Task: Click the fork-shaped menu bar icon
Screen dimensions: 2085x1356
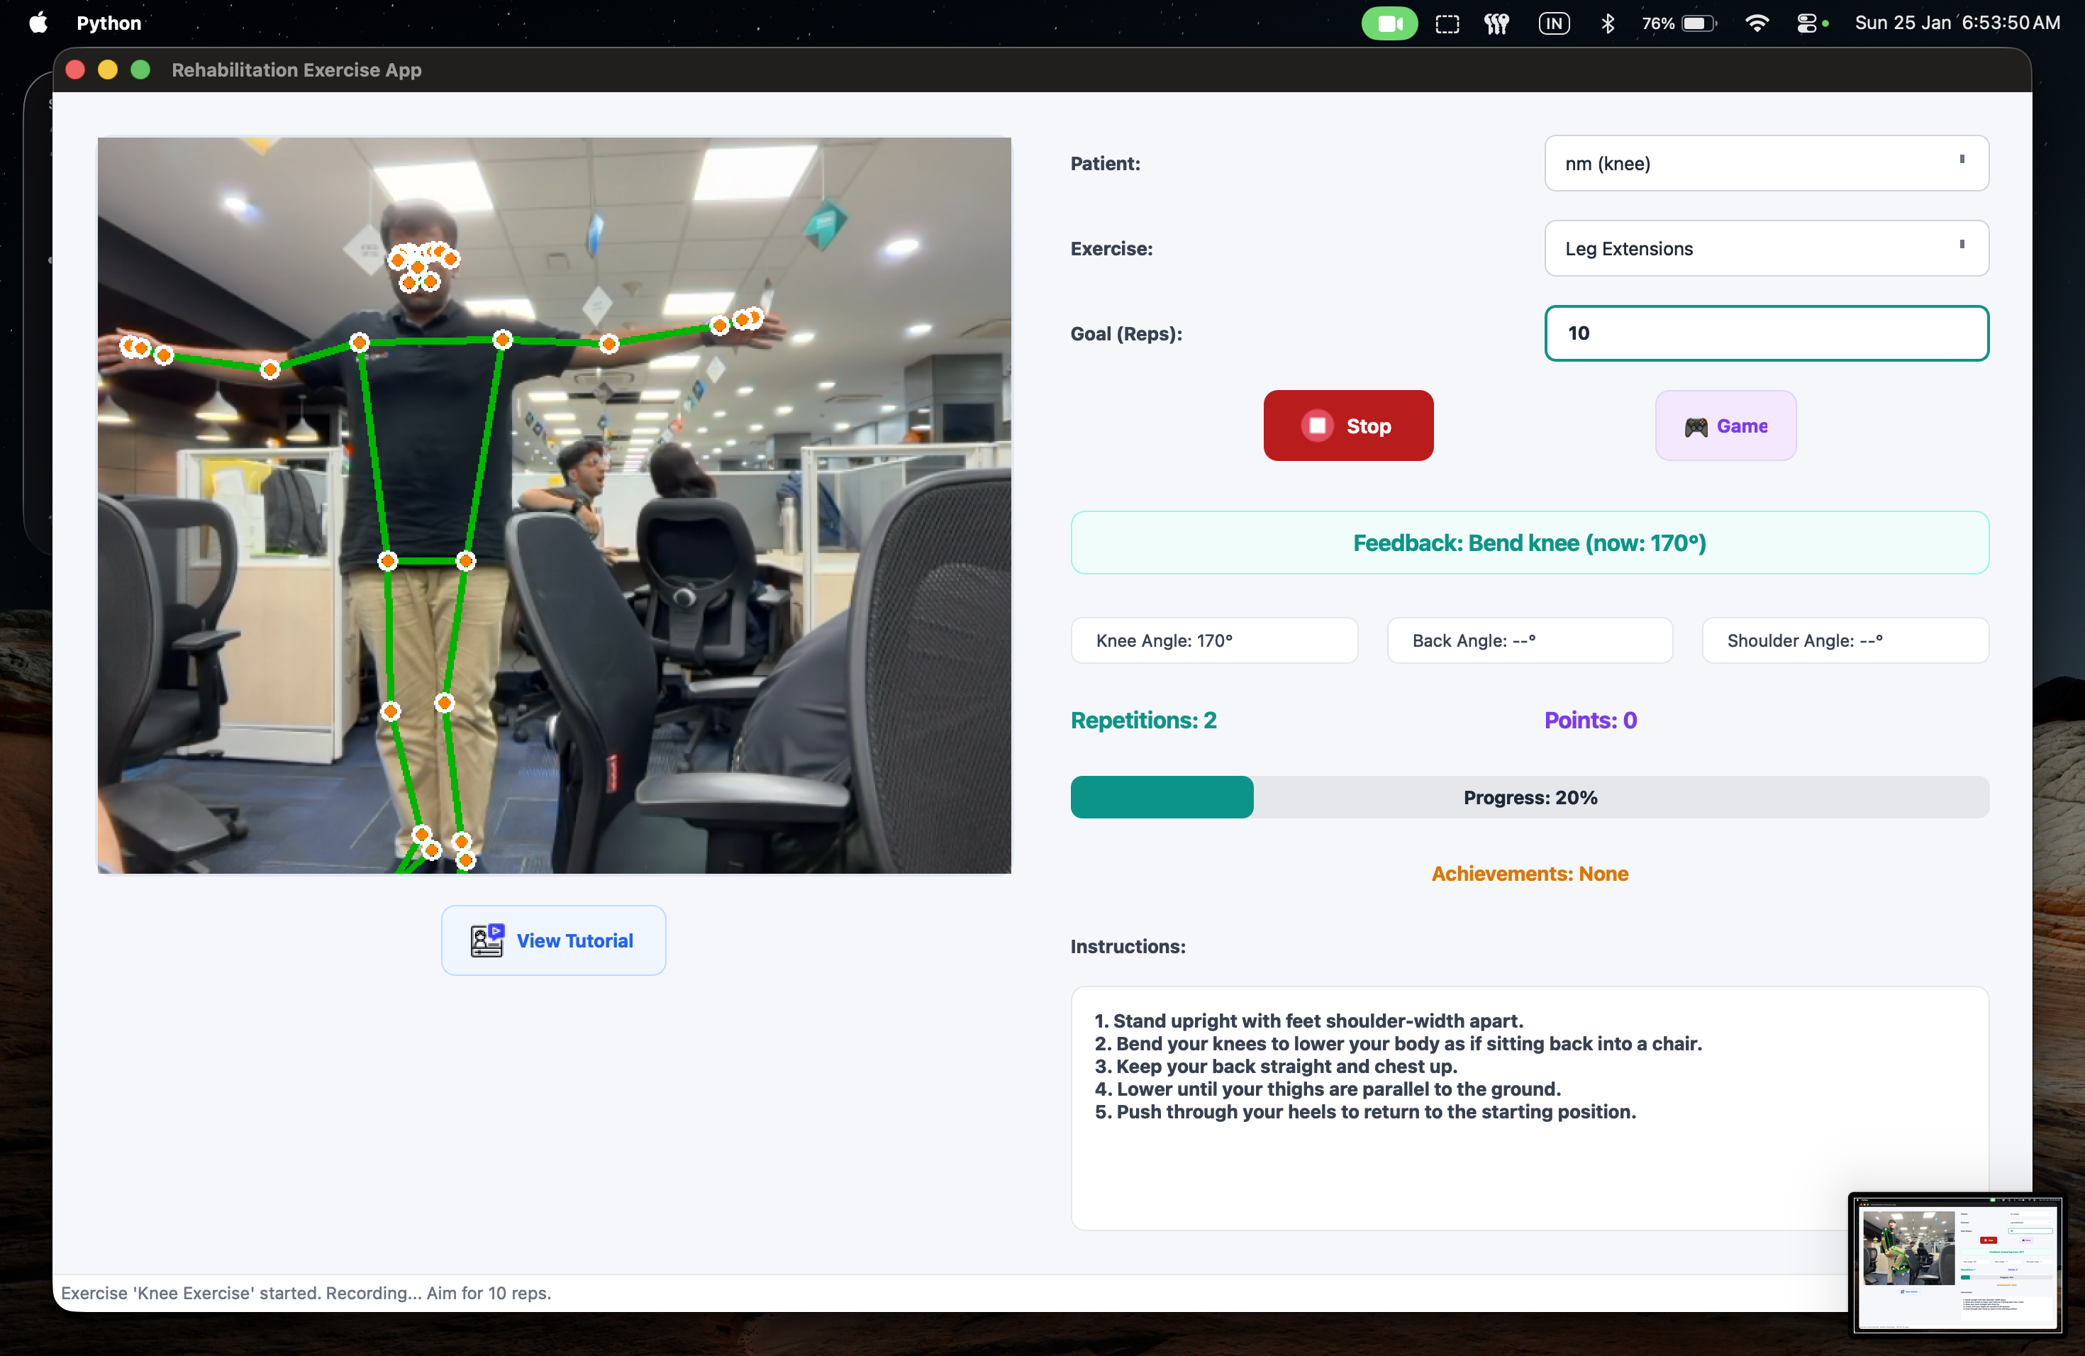Action: coord(1496,23)
